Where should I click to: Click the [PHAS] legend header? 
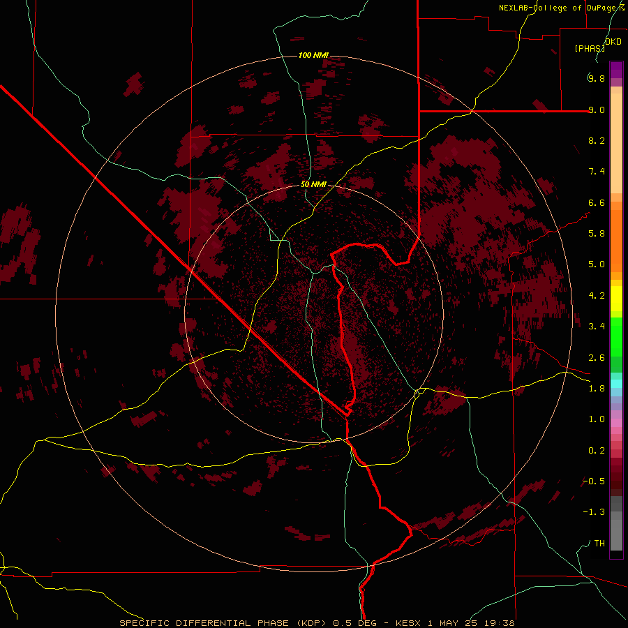590,48
